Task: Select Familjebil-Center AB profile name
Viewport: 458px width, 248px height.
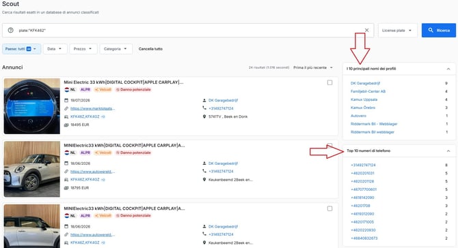Action: 368,91
